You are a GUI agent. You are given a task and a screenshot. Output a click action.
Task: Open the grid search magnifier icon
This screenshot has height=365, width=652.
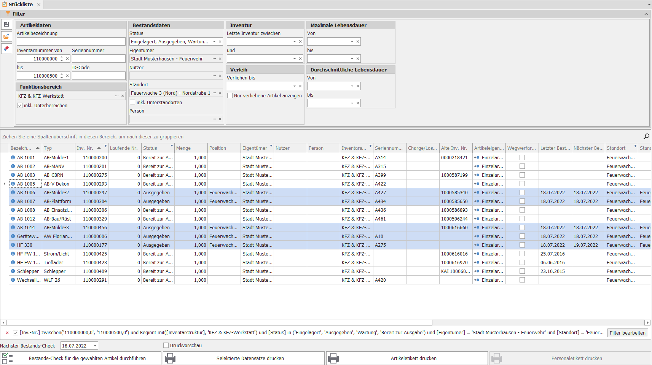646,136
